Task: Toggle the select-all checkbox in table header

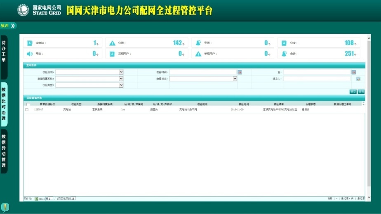Action: click(x=28, y=105)
